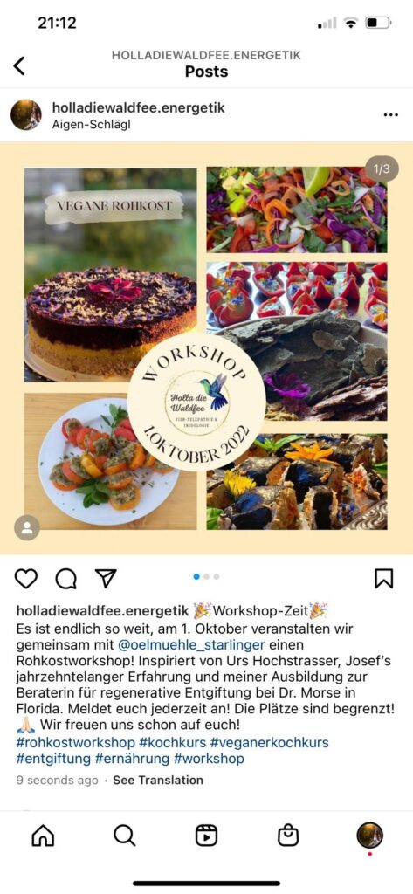Open own profile from bottom bar avatar
The height and width of the screenshot is (894, 413).
pyautogui.click(x=369, y=836)
